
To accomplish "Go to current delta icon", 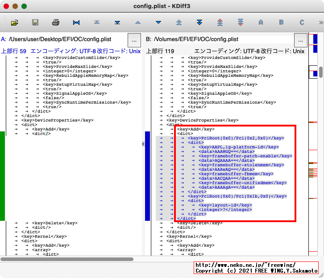I will click(76, 22).
